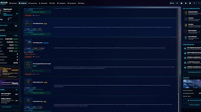The height and width of the screenshot is (112, 201).
Task: Click the Partikelkanone building image
Action: [28, 24]
